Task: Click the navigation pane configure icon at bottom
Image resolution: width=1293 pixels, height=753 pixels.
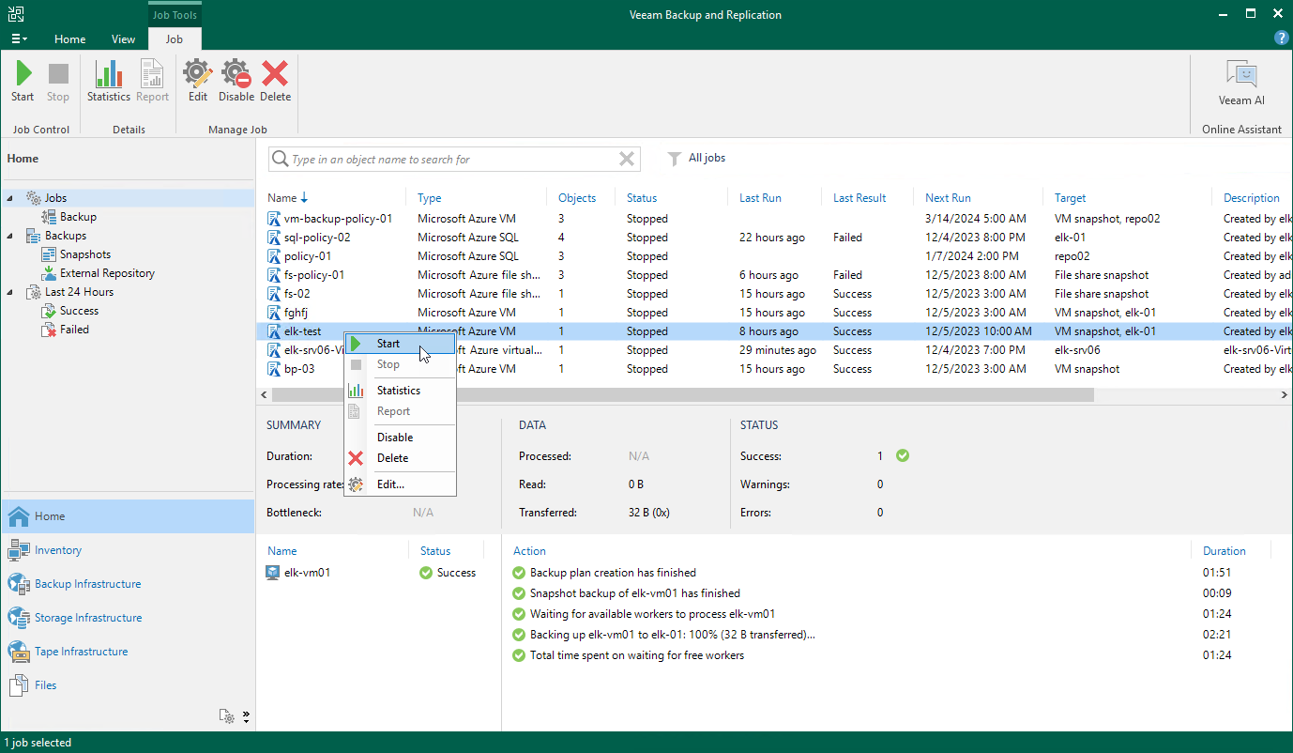Action: [228, 716]
